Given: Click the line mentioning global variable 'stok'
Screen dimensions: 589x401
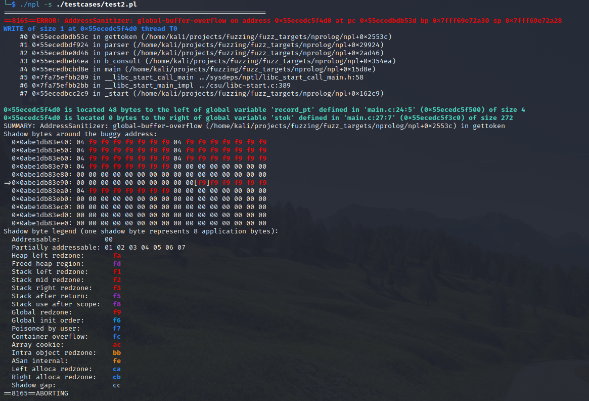Looking at the screenshot, I should [x=258, y=118].
